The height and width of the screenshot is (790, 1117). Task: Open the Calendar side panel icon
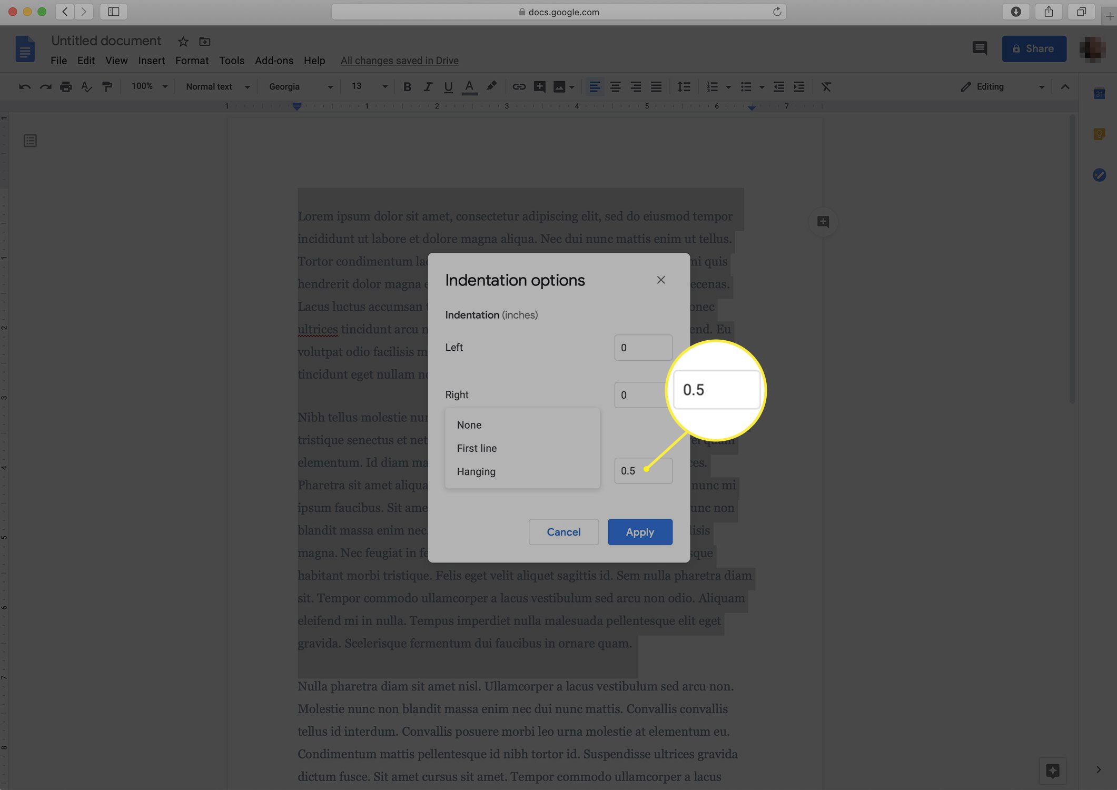[x=1099, y=94]
